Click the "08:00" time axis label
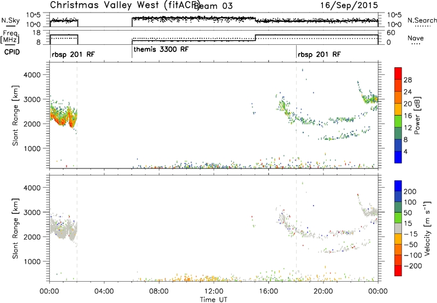Image resolution: width=437 pixels, height=303 pixels. (158, 291)
